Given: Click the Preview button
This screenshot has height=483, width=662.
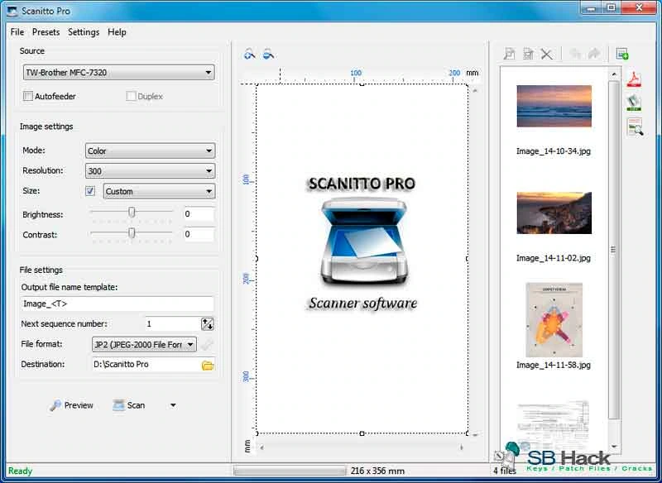Looking at the screenshot, I should pos(71,405).
